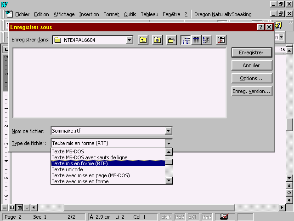Toggle EXT extend selection indicator

193,217
